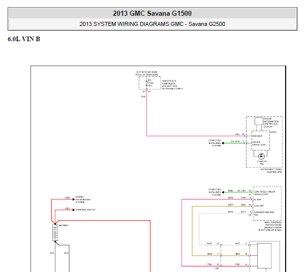
Task: Click the Driver Information Center display box
Action: coord(259,122)
